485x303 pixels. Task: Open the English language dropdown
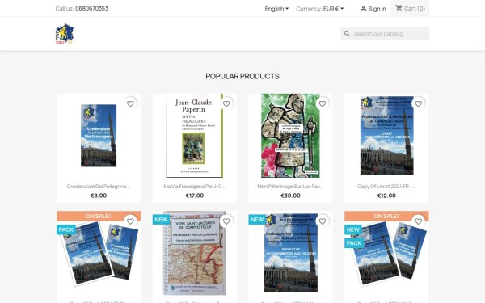[276, 9]
